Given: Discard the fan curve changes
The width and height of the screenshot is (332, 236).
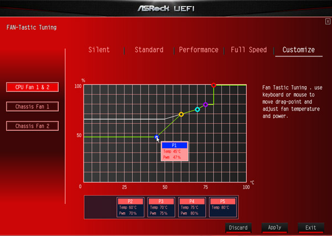Looking at the screenshot, I should tap(238, 228).
